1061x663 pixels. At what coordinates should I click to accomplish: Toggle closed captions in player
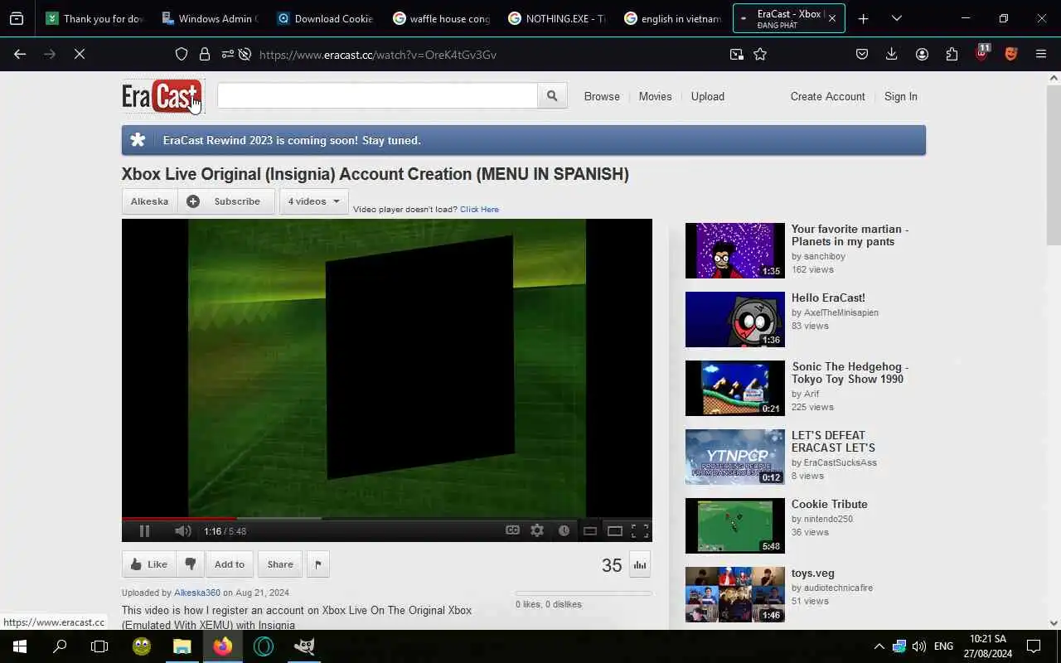pos(512,530)
